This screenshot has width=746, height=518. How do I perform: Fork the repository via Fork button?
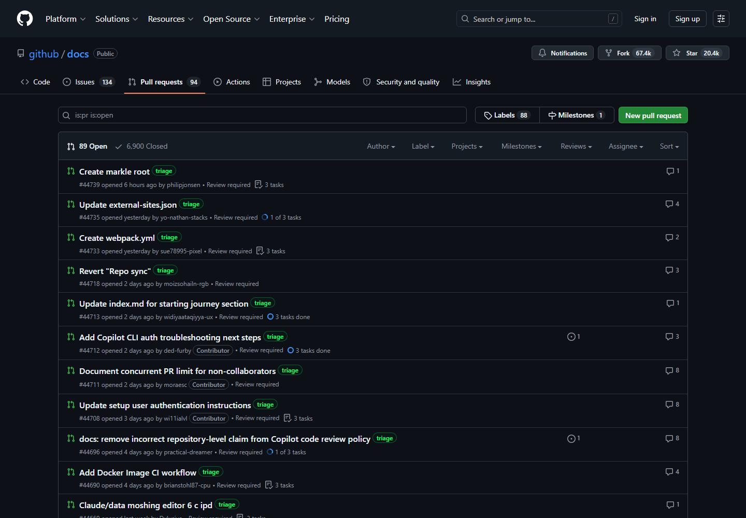tap(629, 53)
